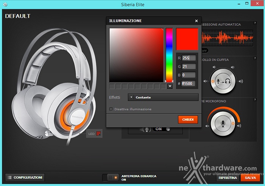Click the B value field
This screenshot has height=186, width=265.
(189, 75)
